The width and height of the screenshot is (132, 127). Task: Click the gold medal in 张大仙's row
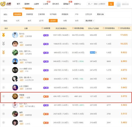coord(3,35)
